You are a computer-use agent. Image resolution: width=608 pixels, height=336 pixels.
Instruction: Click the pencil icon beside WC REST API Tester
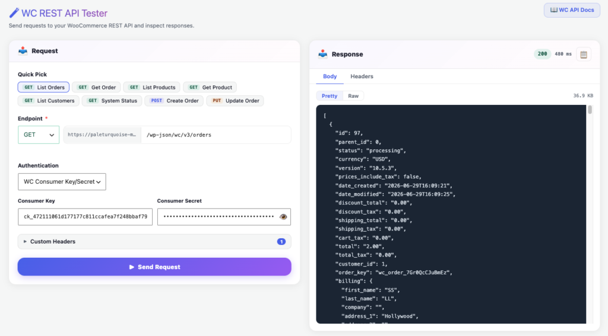pos(14,13)
